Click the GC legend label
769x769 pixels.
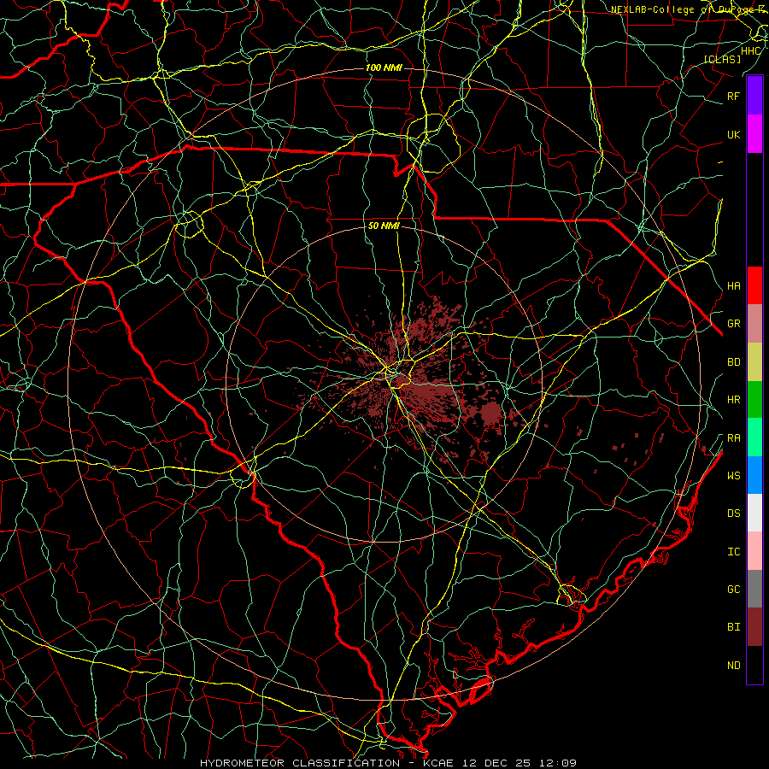[733, 590]
